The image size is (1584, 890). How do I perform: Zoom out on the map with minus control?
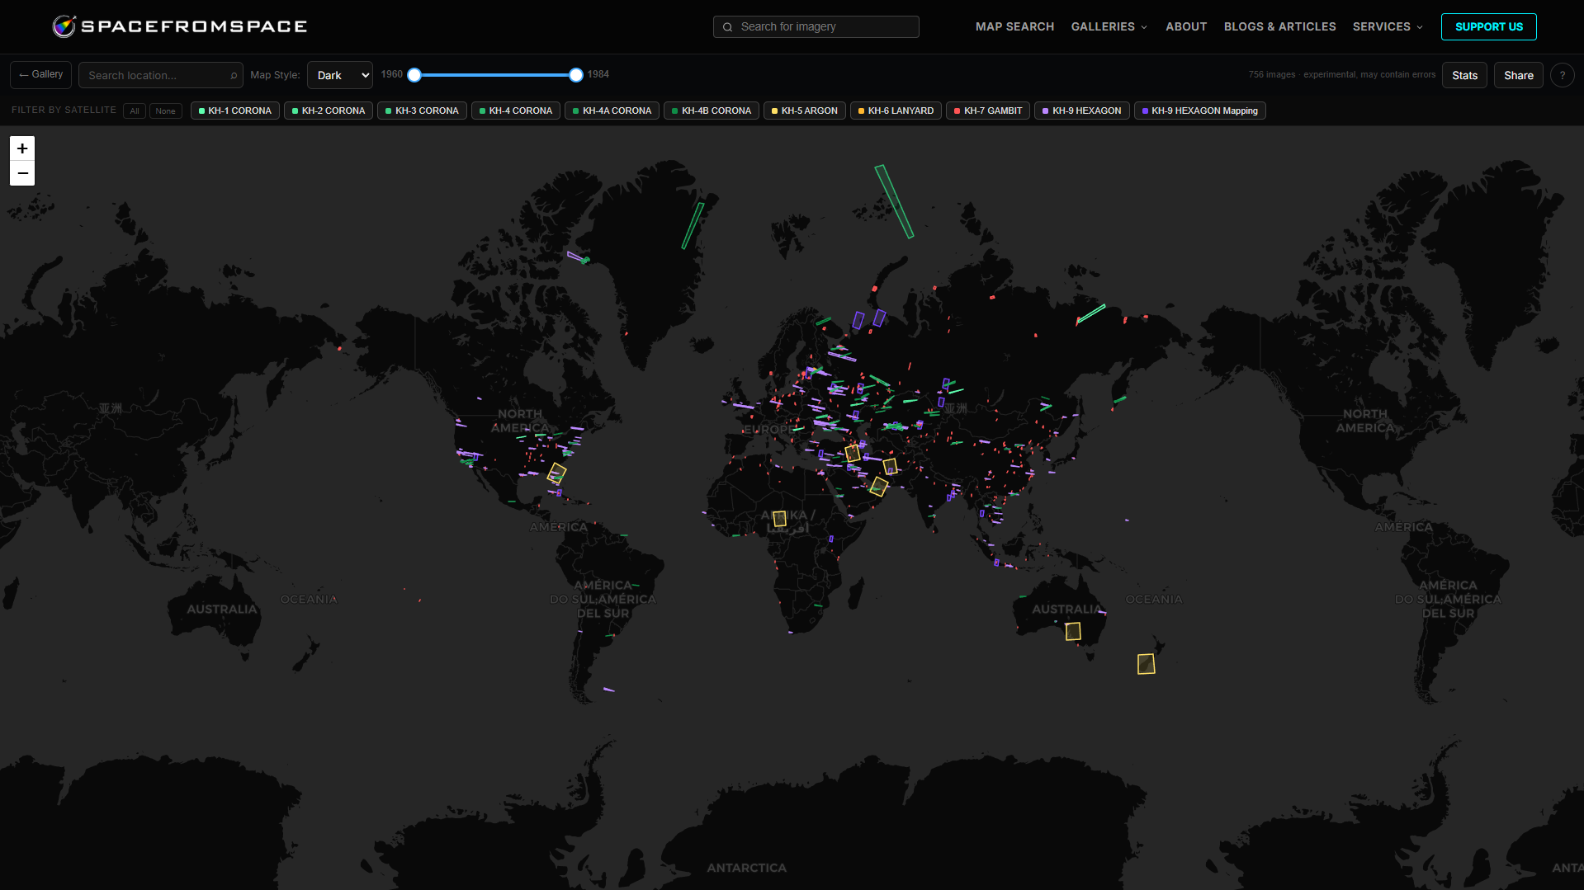(x=21, y=173)
